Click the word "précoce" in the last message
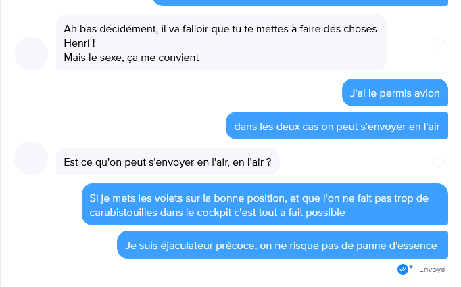Image resolution: width=461 pixels, height=287 pixels. (x=233, y=245)
